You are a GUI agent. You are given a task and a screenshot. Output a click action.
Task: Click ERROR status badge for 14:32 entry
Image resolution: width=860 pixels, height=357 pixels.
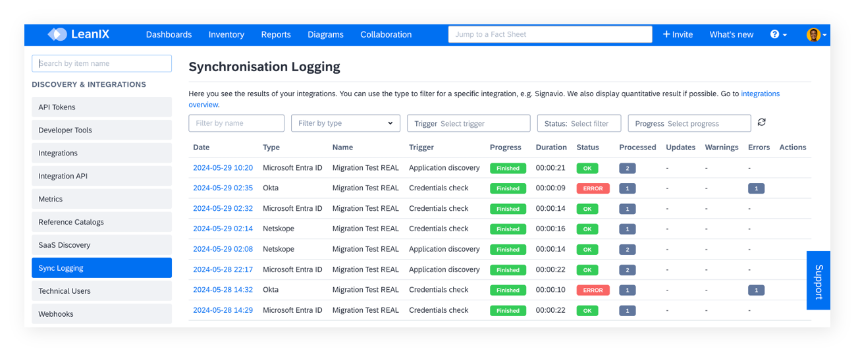click(593, 290)
